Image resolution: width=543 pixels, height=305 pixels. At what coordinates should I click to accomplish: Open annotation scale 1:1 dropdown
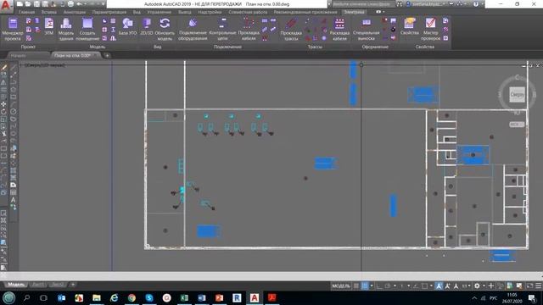(466, 286)
